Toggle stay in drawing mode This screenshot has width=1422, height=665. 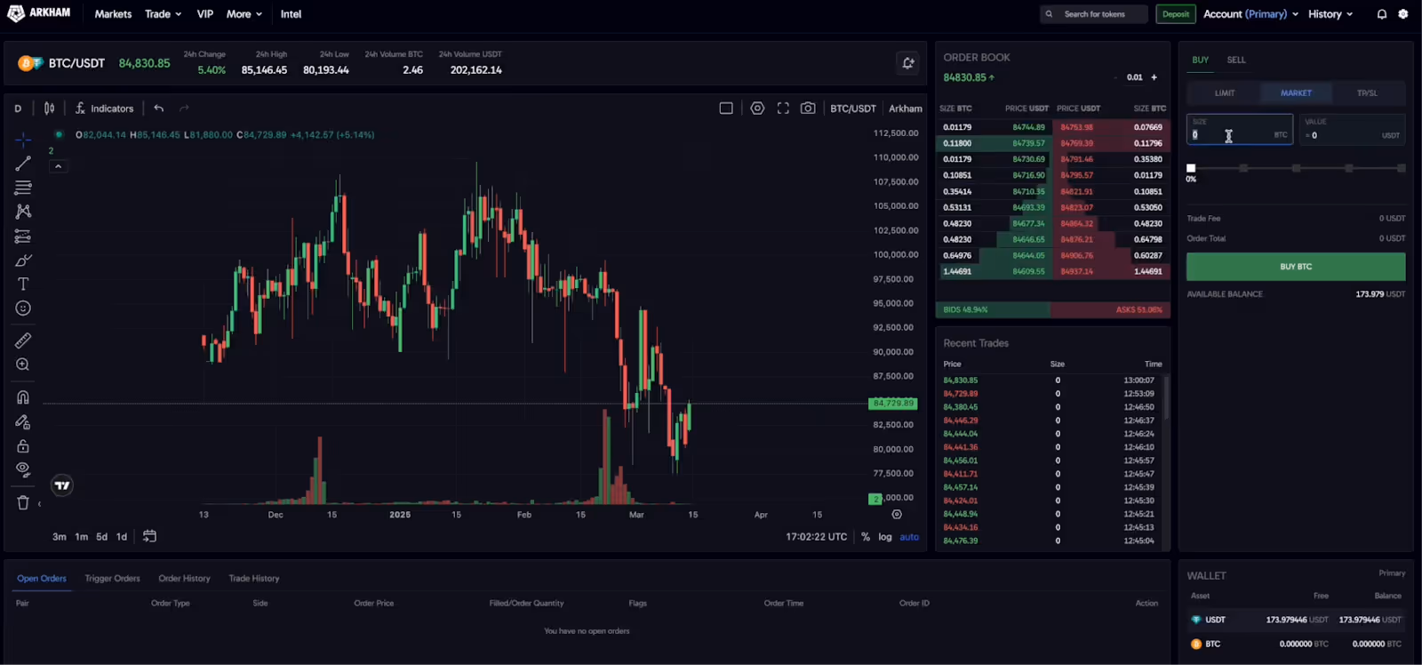tap(23, 422)
